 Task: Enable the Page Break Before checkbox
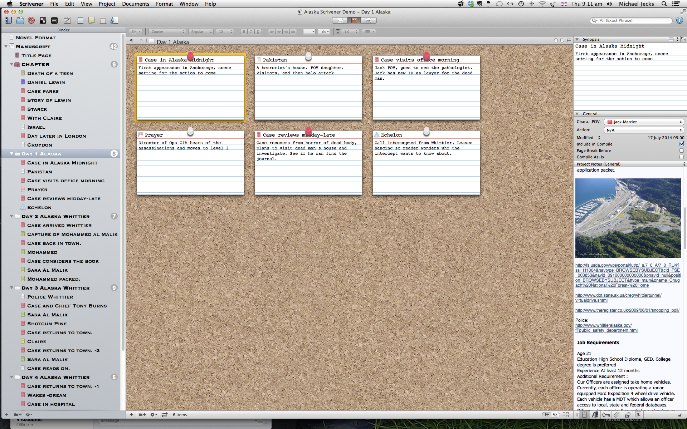(x=681, y=151)
